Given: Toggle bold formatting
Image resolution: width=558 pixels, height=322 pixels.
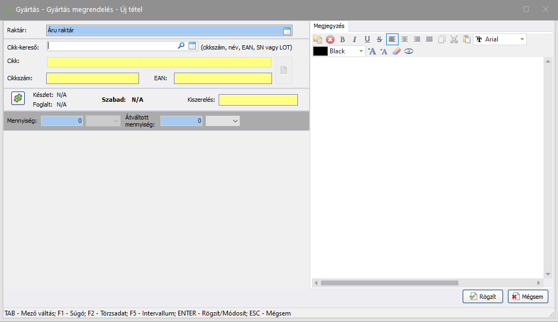Looking at the screenshot, I should point(342,39).
